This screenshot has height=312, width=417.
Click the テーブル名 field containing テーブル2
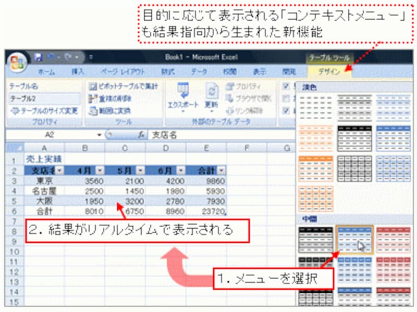44,99
